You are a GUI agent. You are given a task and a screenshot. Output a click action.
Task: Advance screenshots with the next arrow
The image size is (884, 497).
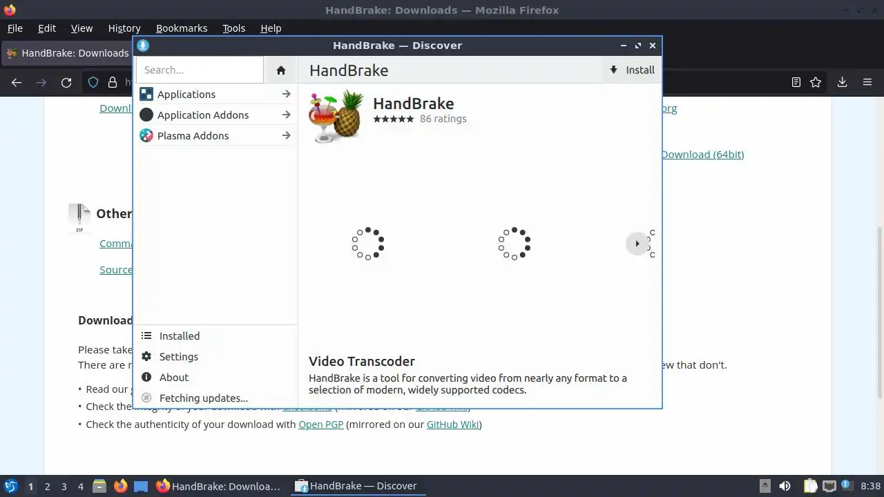tap(637, 244)
